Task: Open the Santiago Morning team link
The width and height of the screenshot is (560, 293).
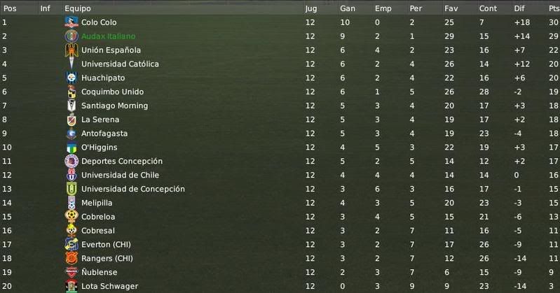Action: [x=114, y=106]
